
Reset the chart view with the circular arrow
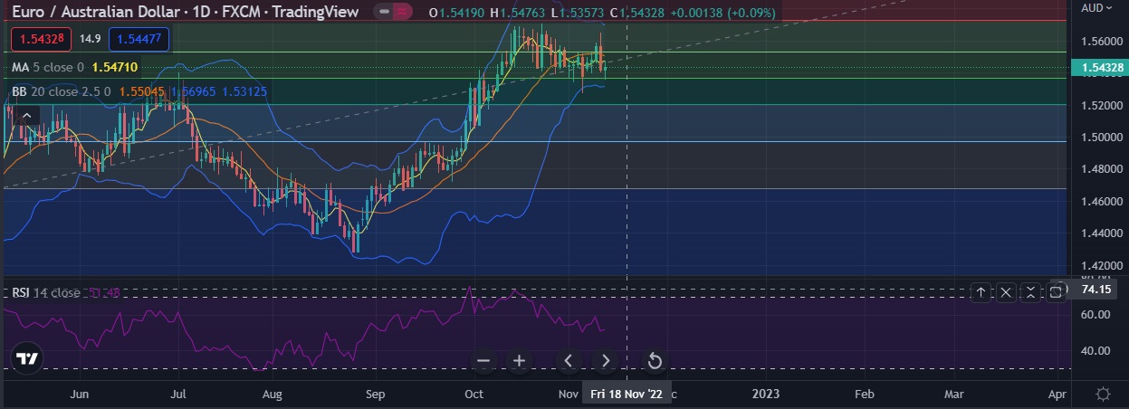click(x=655, y=361)
